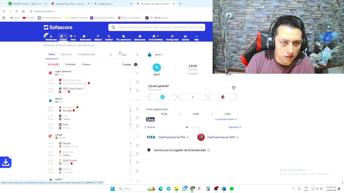Click the blue download floating button
This screenshot has height=193, width=344.
[6, 162]
